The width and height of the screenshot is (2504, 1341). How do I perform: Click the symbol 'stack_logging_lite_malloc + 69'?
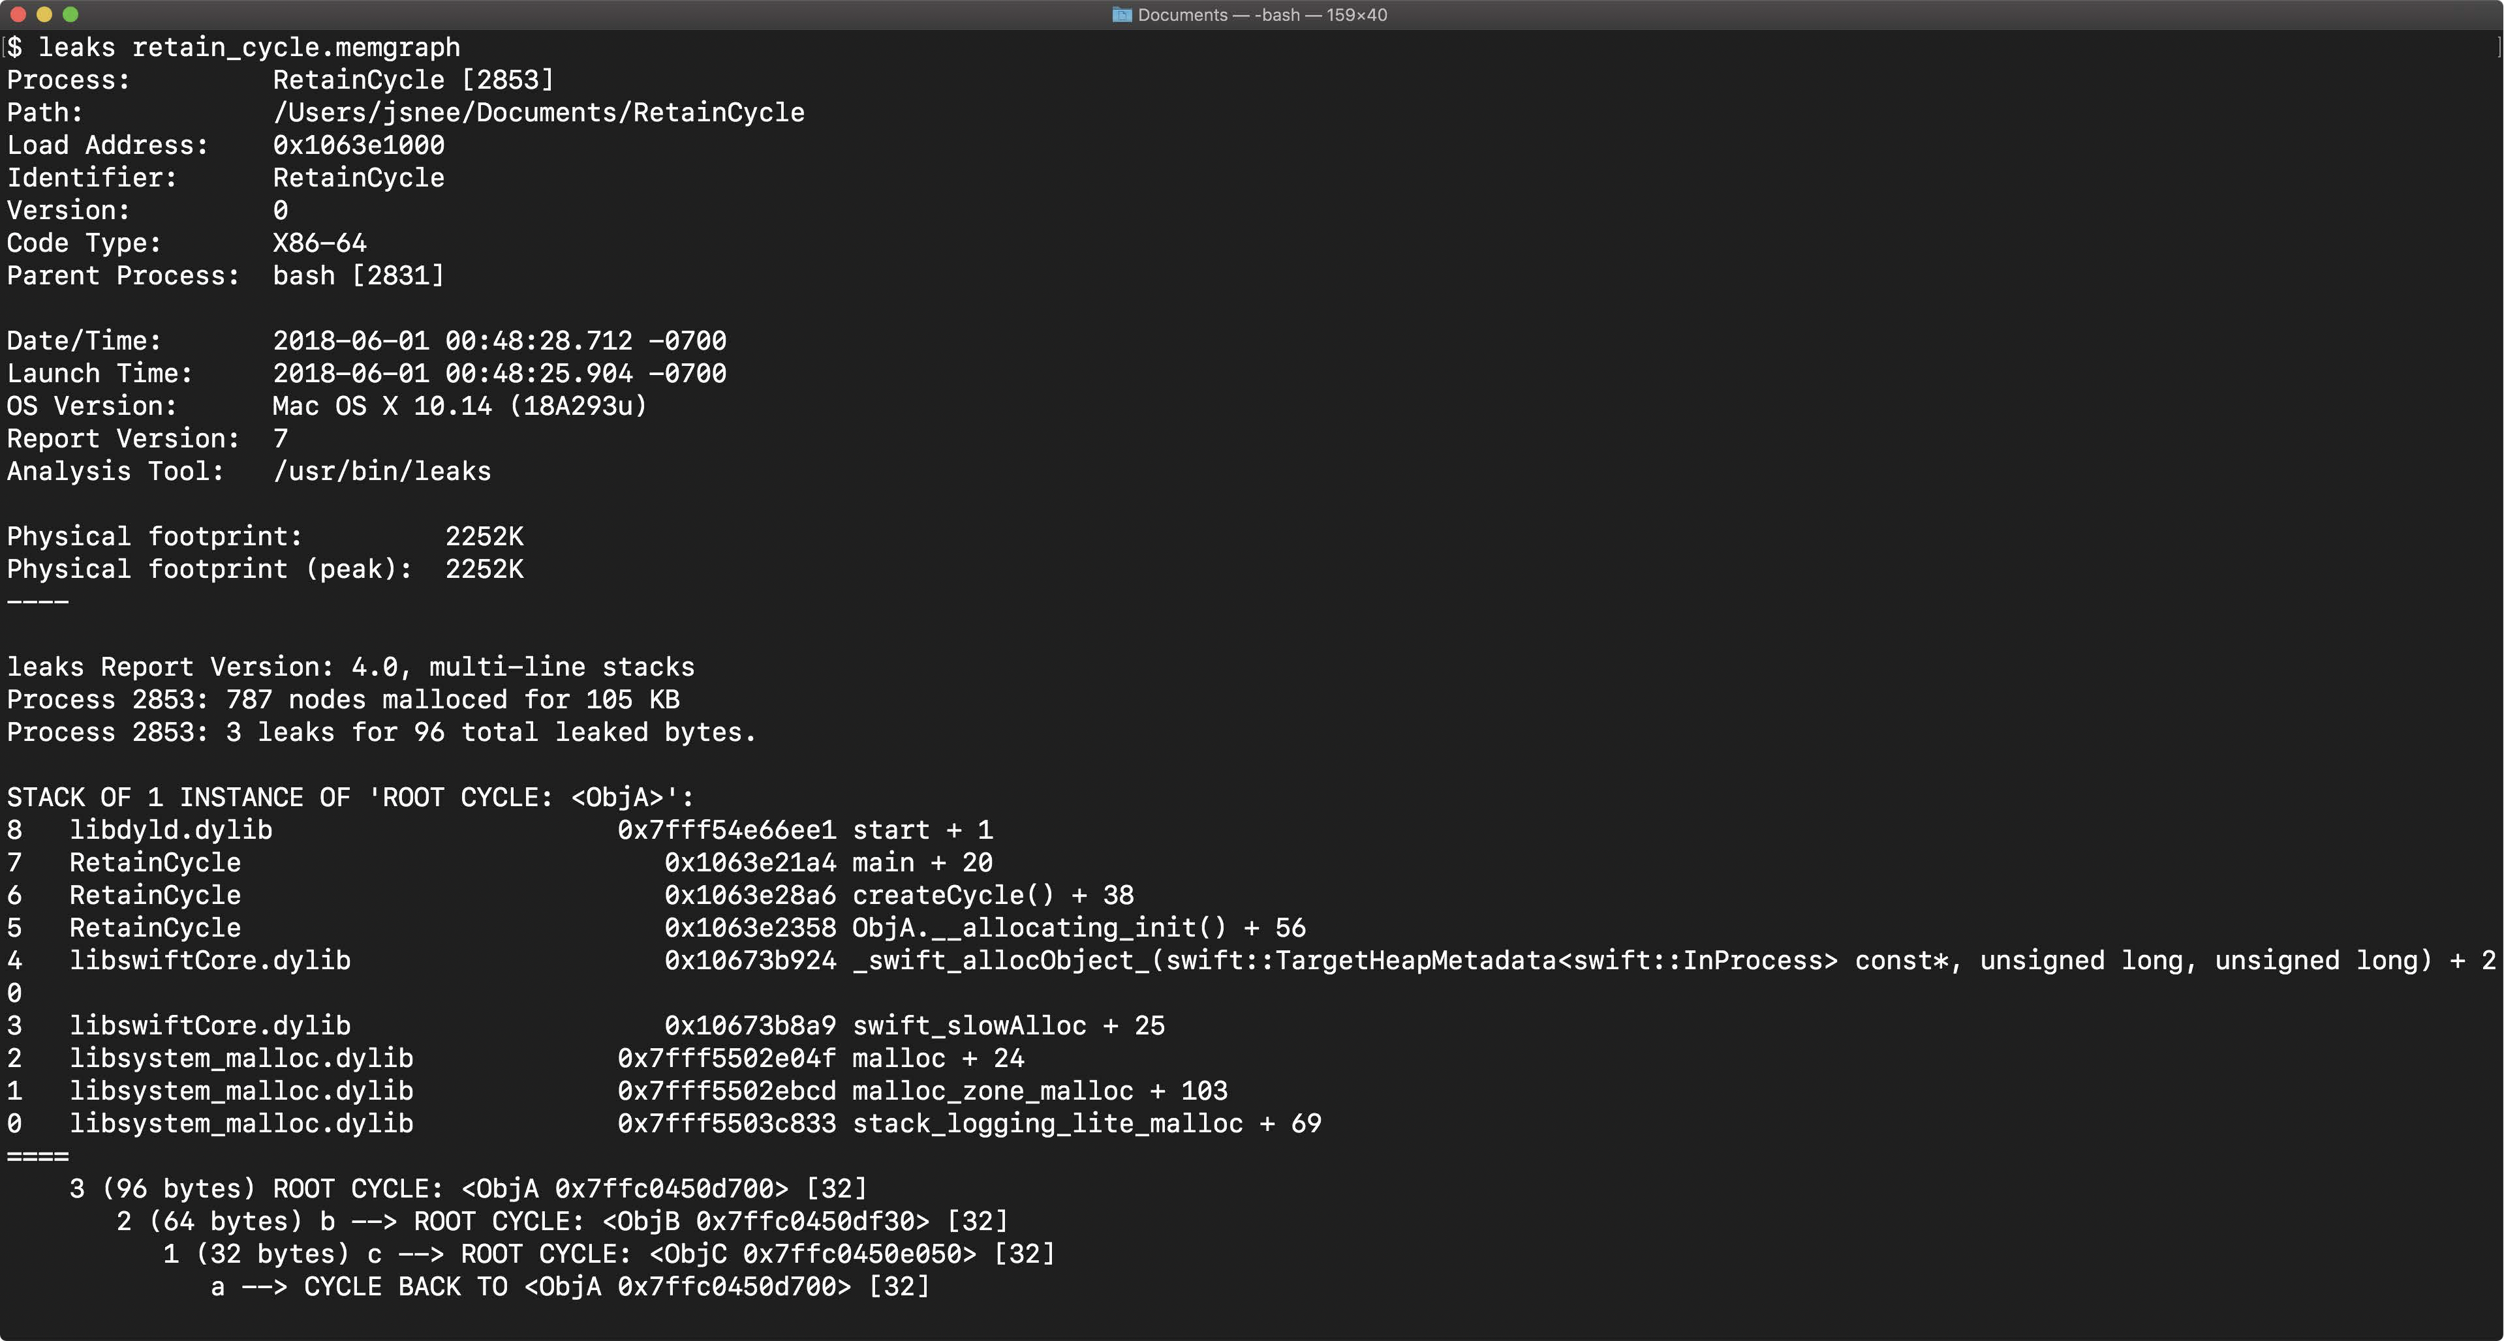click(1087, 1123)
